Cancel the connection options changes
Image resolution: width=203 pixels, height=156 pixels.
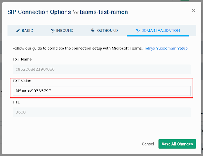click(148, 144)
